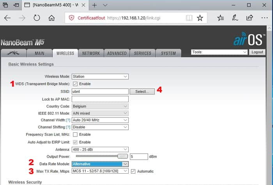Reload the page with refresh icon
The height and width of the screenshot is (185, 273).
pyautogui.click(x=37, y=18)
